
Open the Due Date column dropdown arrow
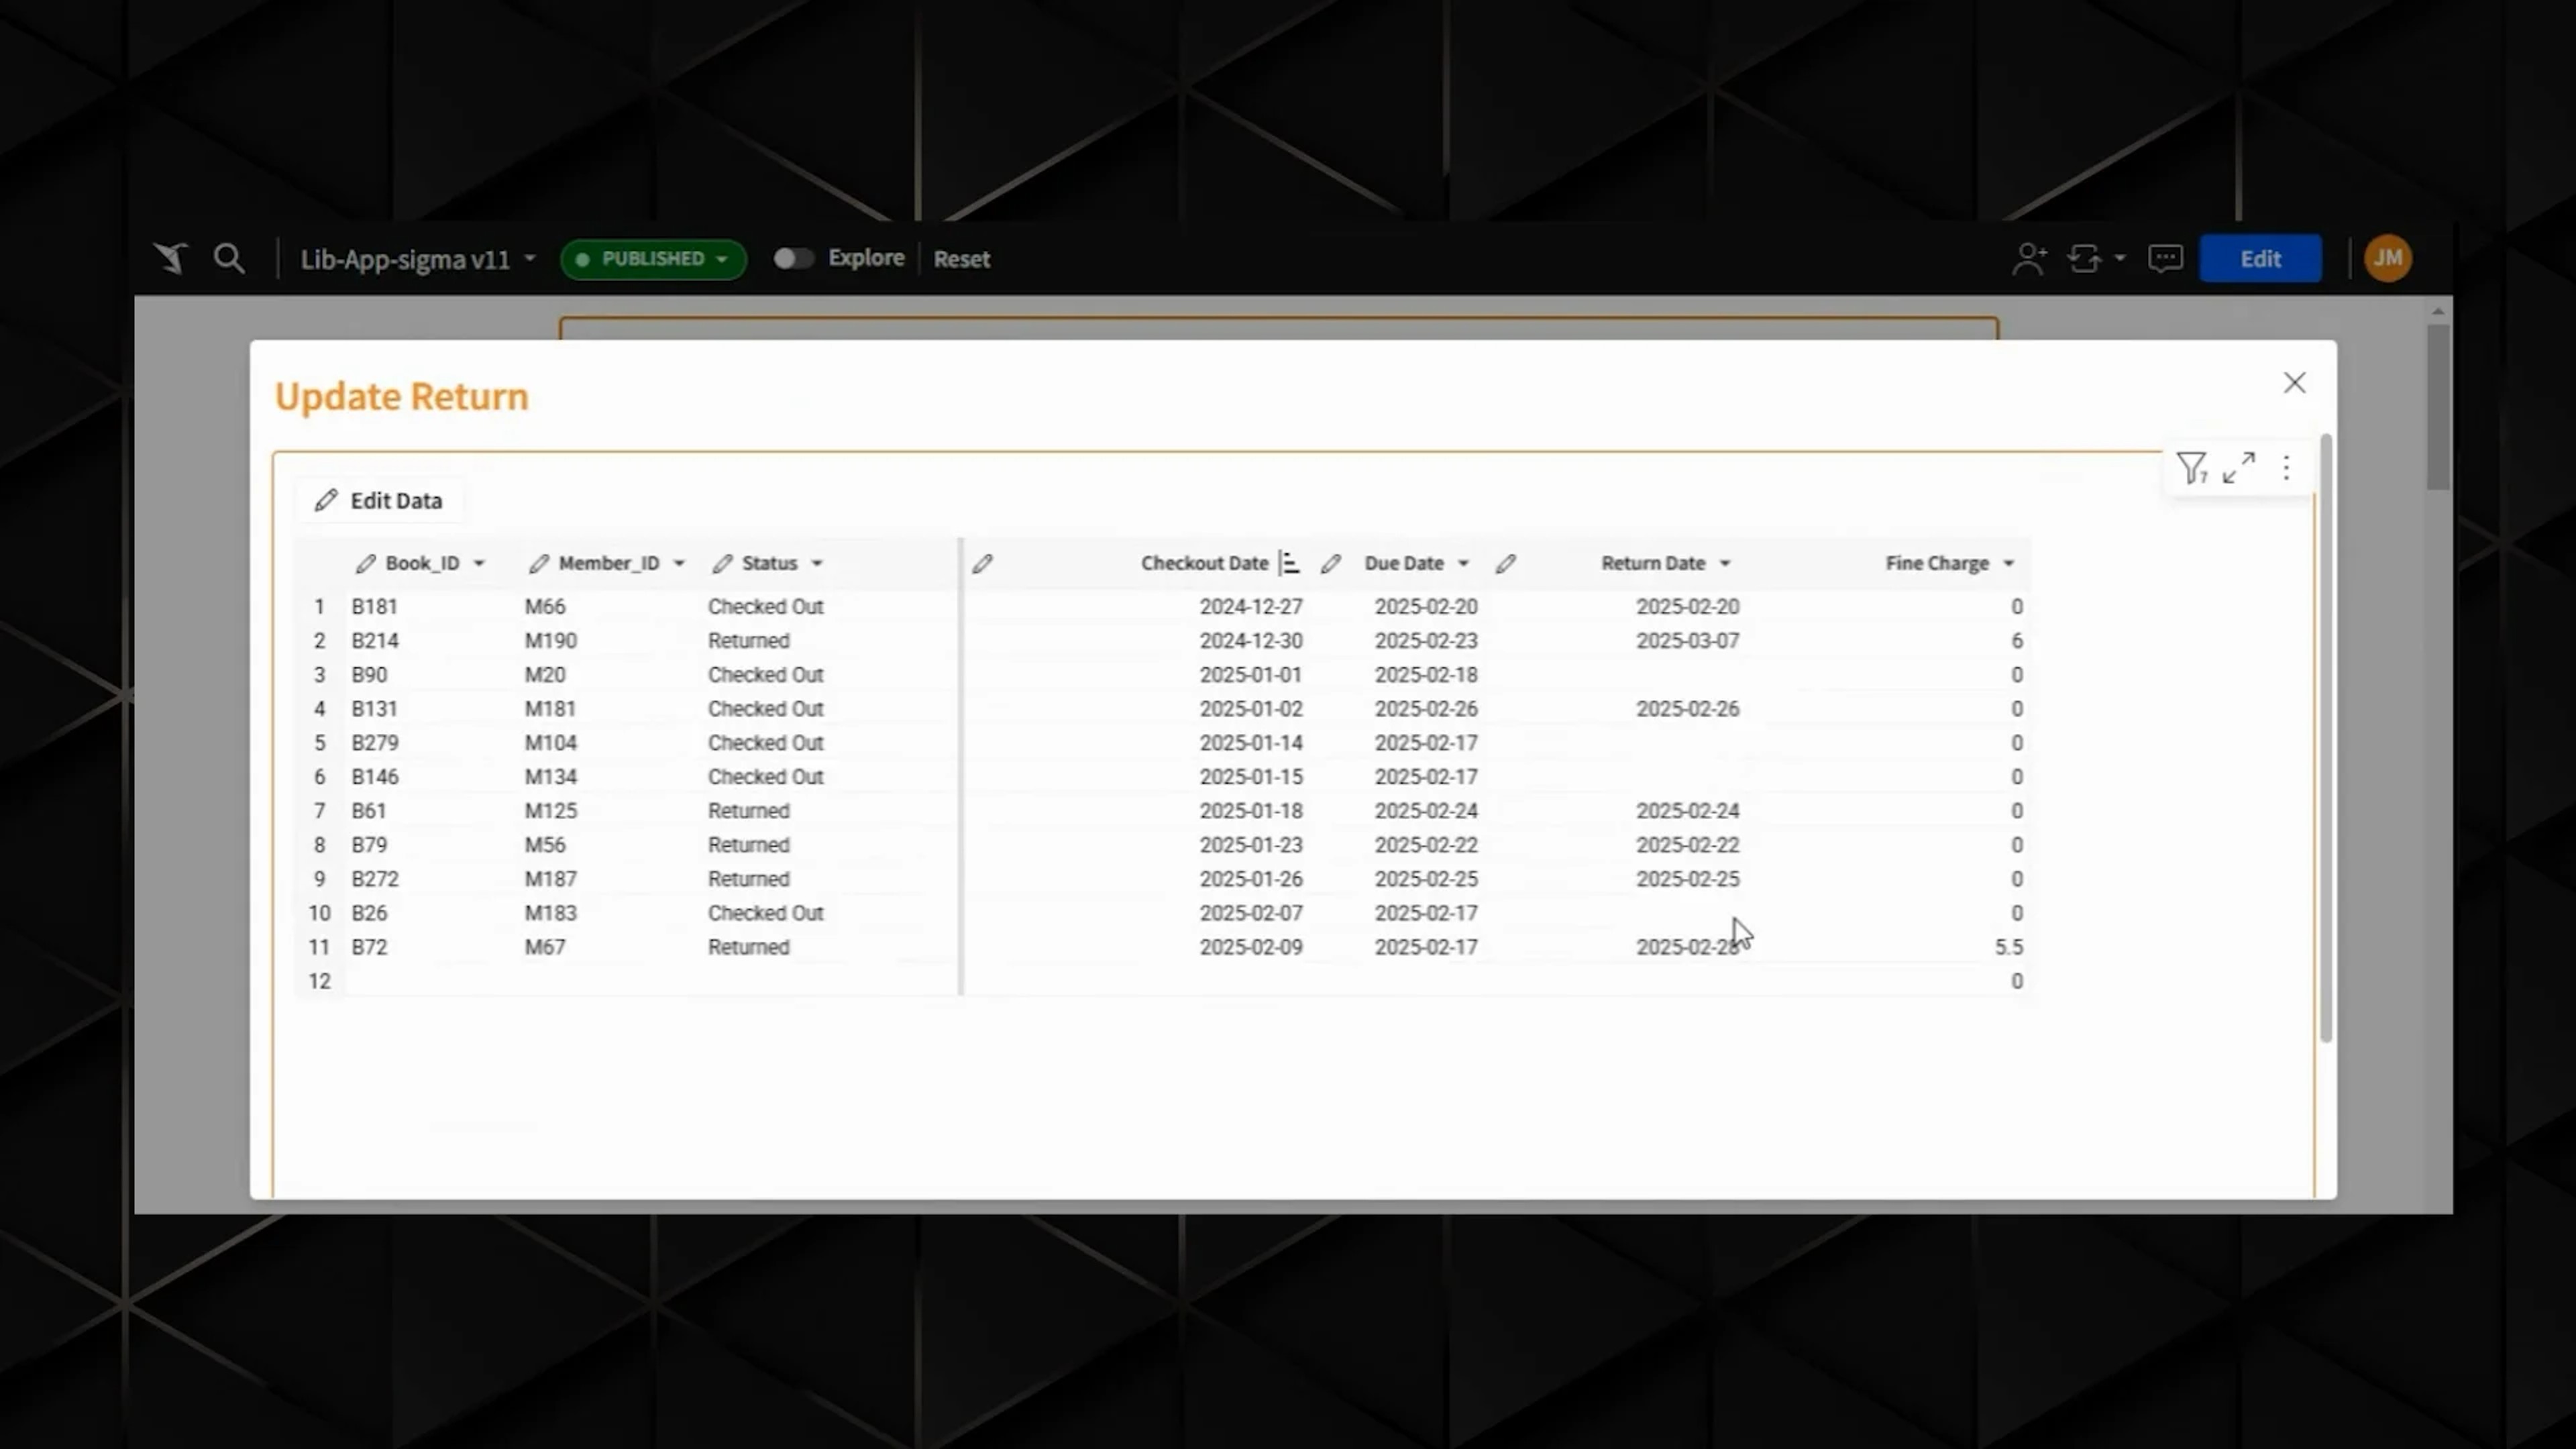1463,564
